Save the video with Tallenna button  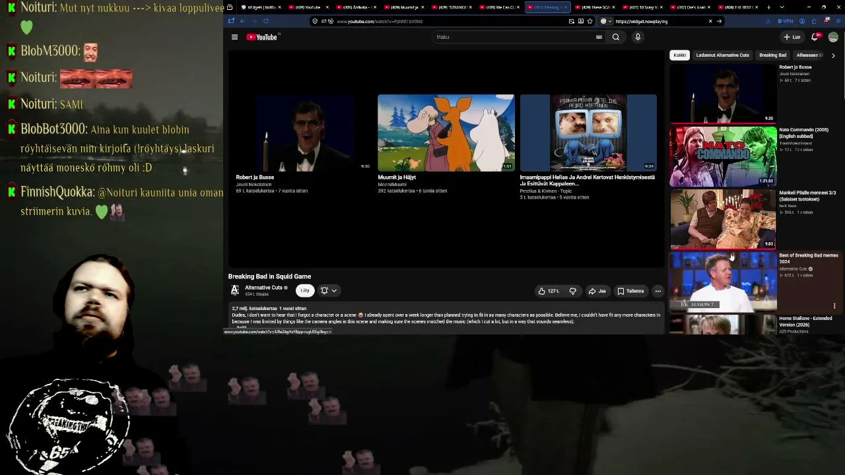[630, 291]
